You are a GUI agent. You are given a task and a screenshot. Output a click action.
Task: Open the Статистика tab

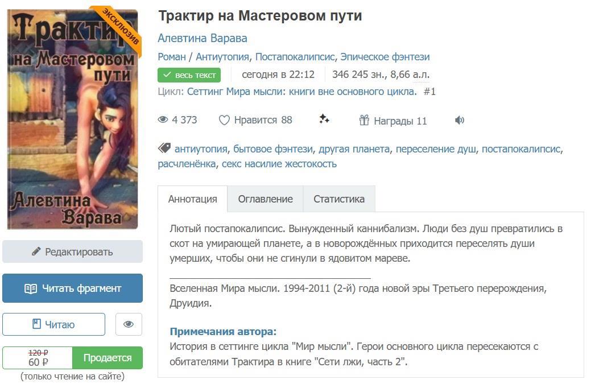click(339, 199)
